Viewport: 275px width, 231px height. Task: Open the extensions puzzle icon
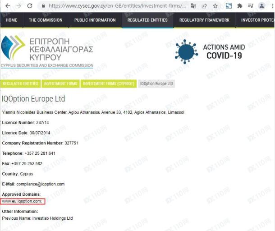[x=239, y=6]
